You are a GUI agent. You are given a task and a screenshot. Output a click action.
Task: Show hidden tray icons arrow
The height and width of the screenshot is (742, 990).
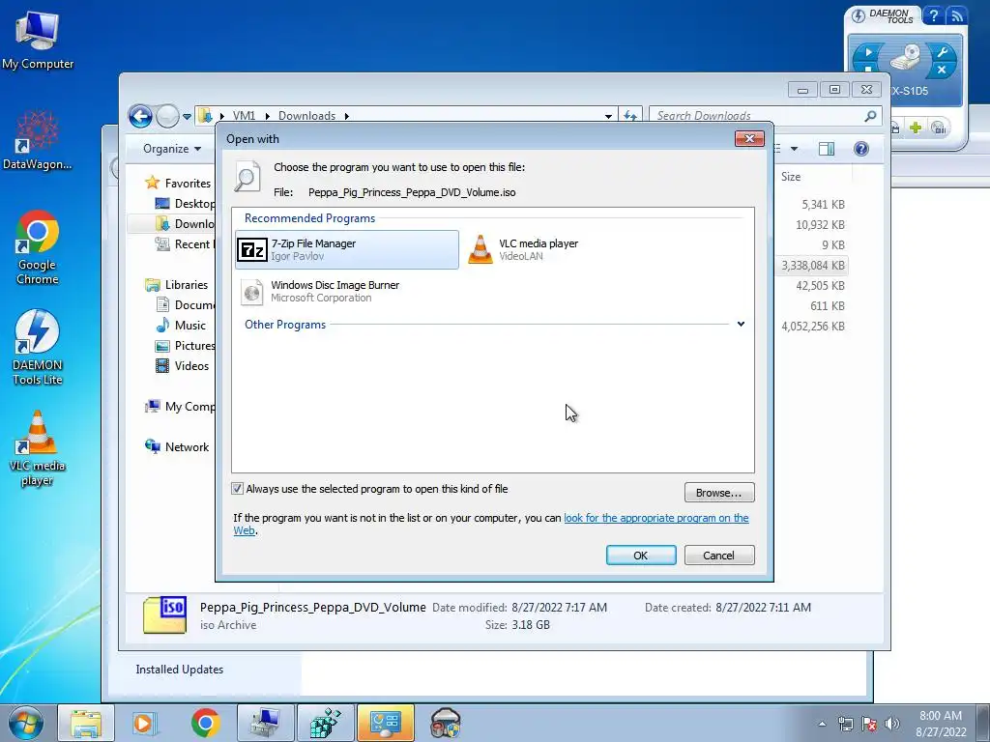[x=822, y=724]
